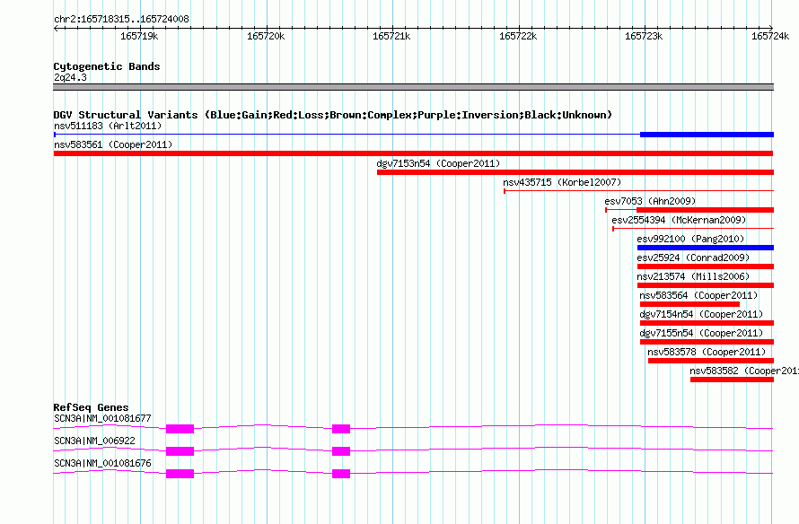
Task: Click the 165723k ruler tick label
Action: [644, 36]
